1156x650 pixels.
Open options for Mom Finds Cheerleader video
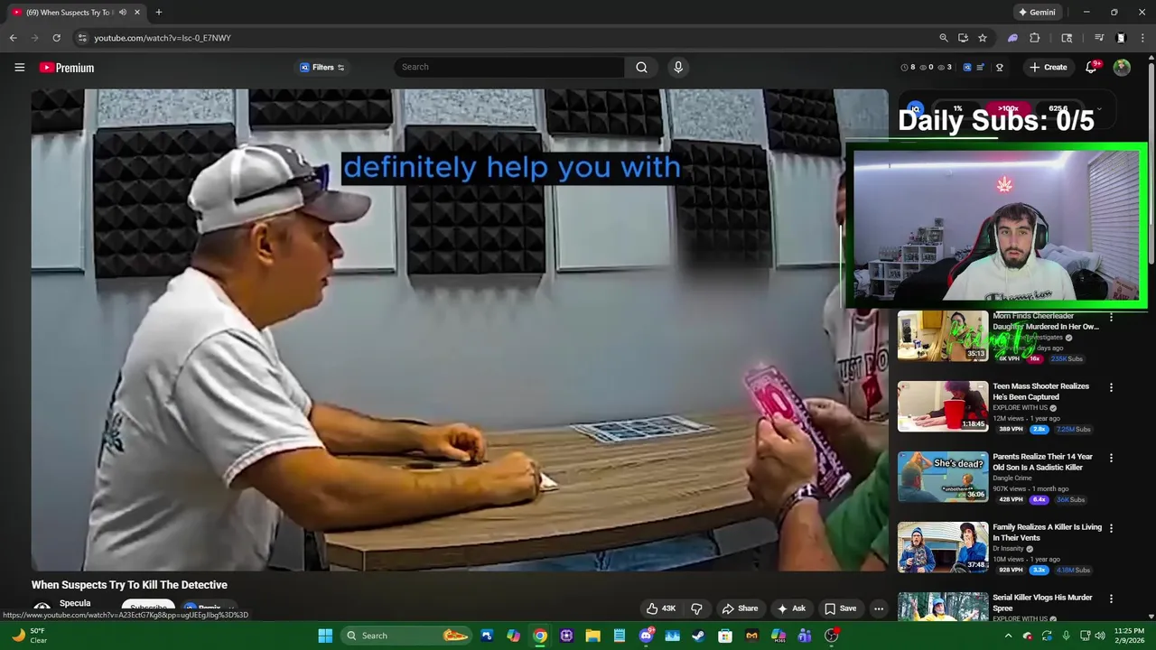(x=1111, y=317)
